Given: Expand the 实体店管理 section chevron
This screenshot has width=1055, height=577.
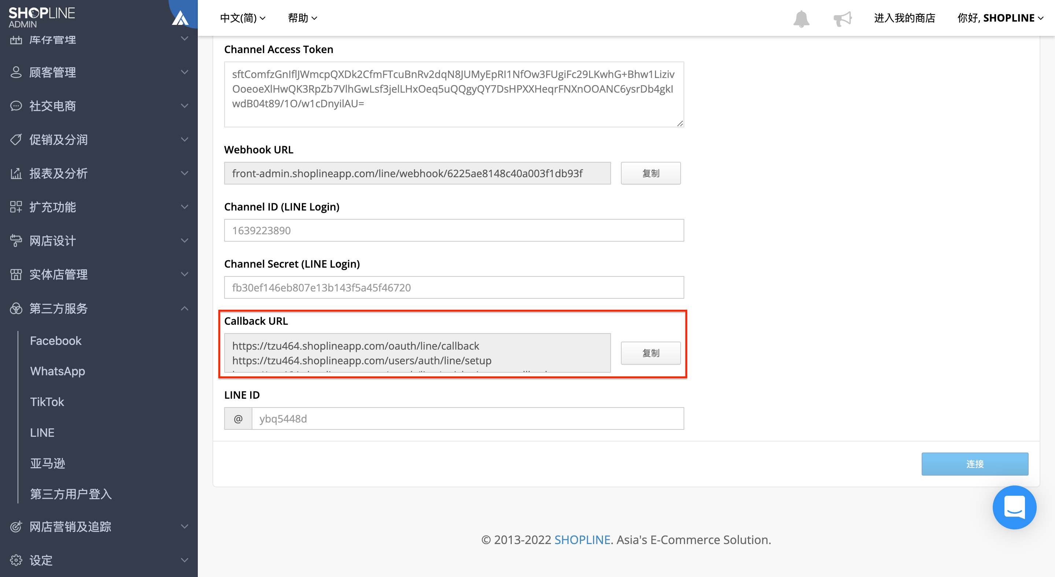Looking at the screenshot, I should click(185, 274).
